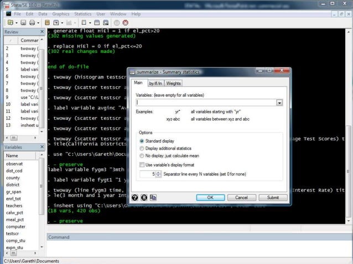353x264 pixels.
Task: Enable Use variable's display format checkbox
Action: point(142,165)
